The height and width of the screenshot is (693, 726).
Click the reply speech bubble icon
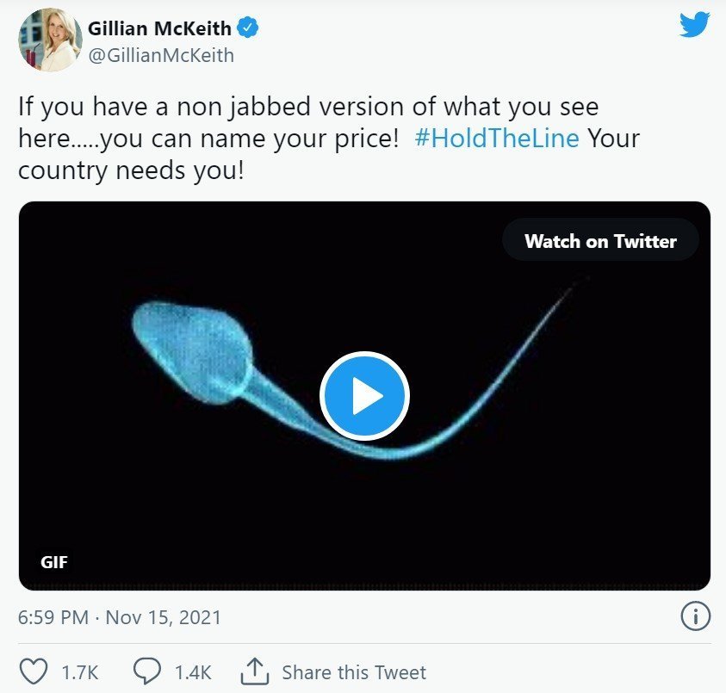tap(146, 671)
